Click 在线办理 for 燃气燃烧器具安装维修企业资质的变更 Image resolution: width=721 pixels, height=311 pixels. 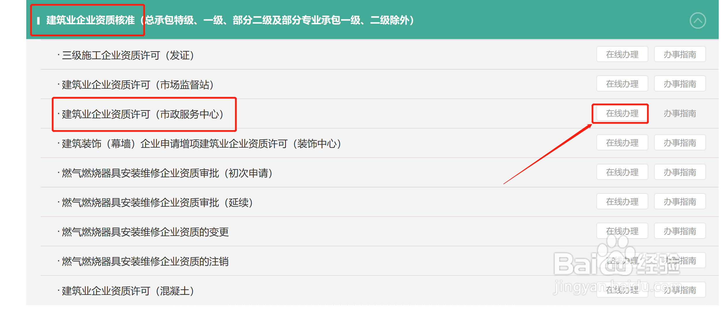pyautogui.click(x=622, y=231)
